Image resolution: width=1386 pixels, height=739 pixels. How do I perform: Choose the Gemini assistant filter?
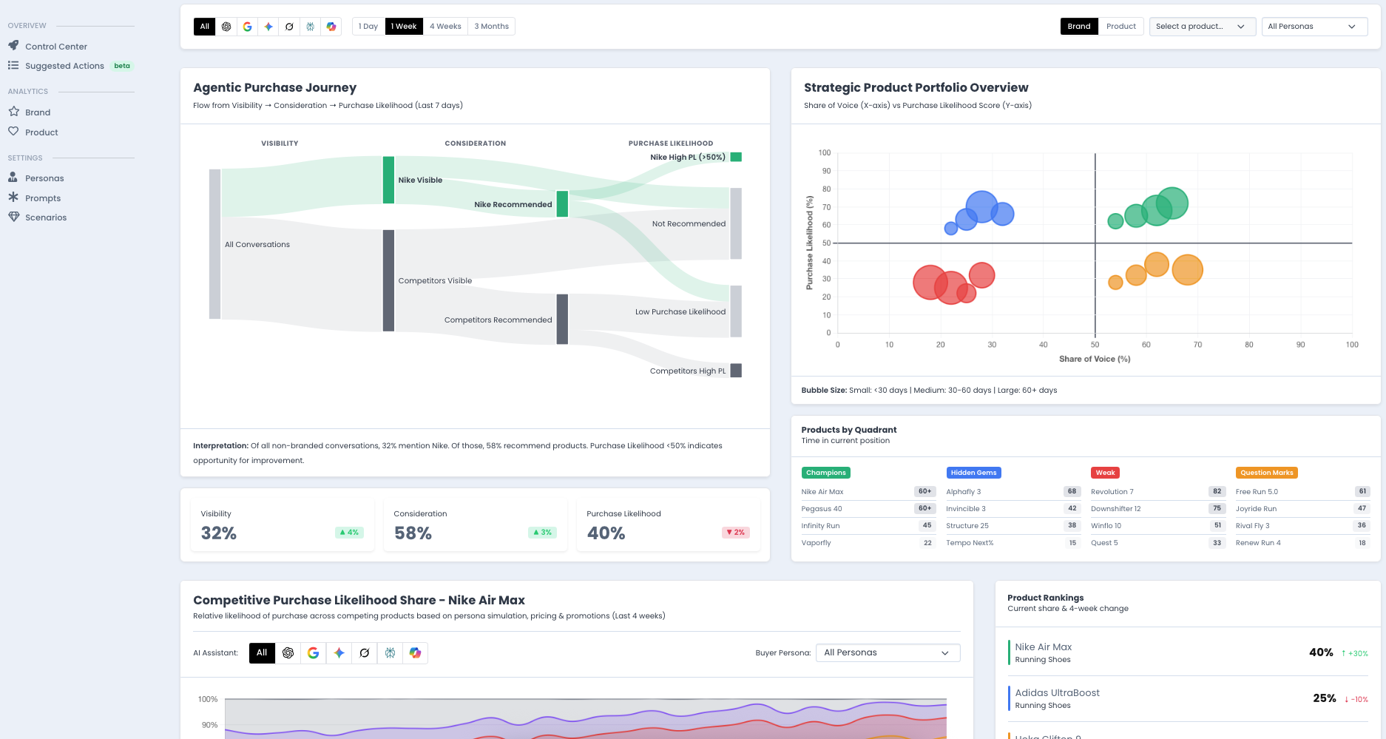[x=268, y=26]
